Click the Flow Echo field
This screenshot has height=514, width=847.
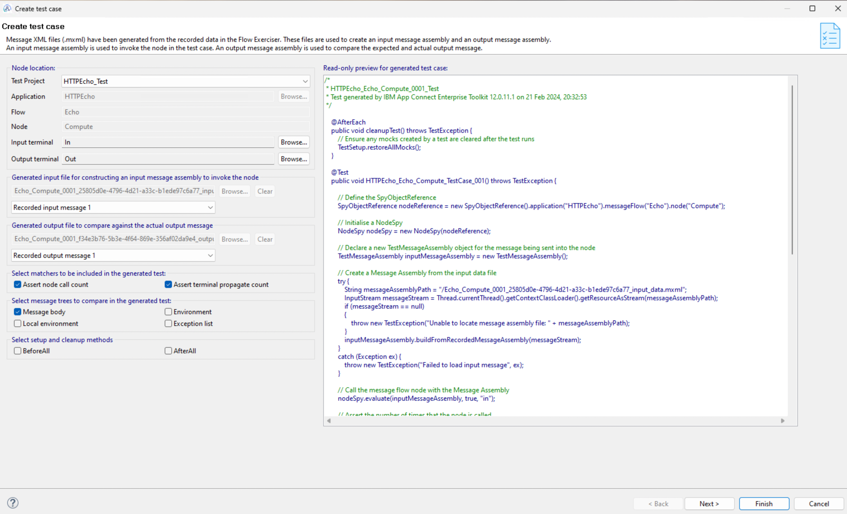(x=186, y=112)
